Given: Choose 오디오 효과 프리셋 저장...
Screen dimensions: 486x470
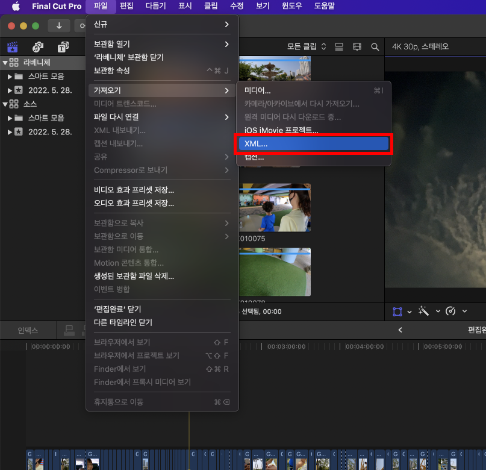Looking at the screenshot, I should pyautogui.click(x=162, y=203).
